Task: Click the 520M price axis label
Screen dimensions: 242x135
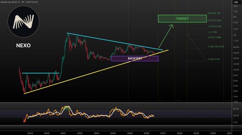Action: (x=236, y=53)
